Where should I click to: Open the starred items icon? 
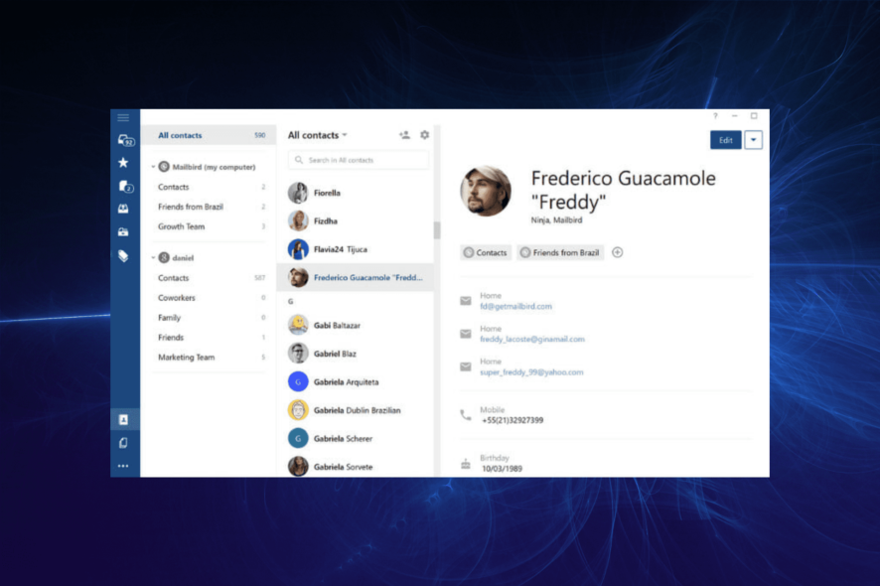[123, 163]
